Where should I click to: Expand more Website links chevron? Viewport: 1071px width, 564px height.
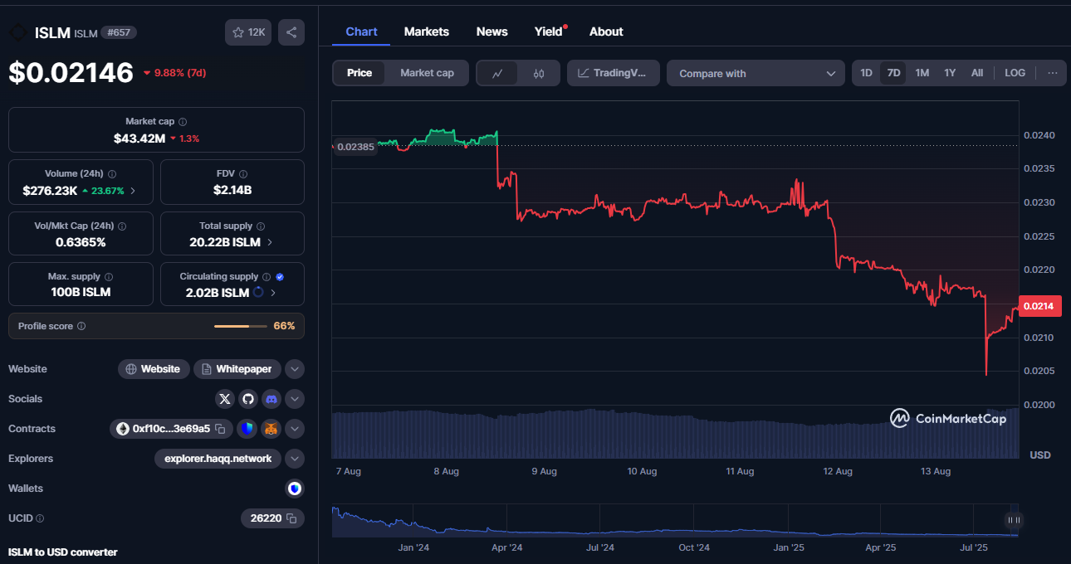pos(295,369)
